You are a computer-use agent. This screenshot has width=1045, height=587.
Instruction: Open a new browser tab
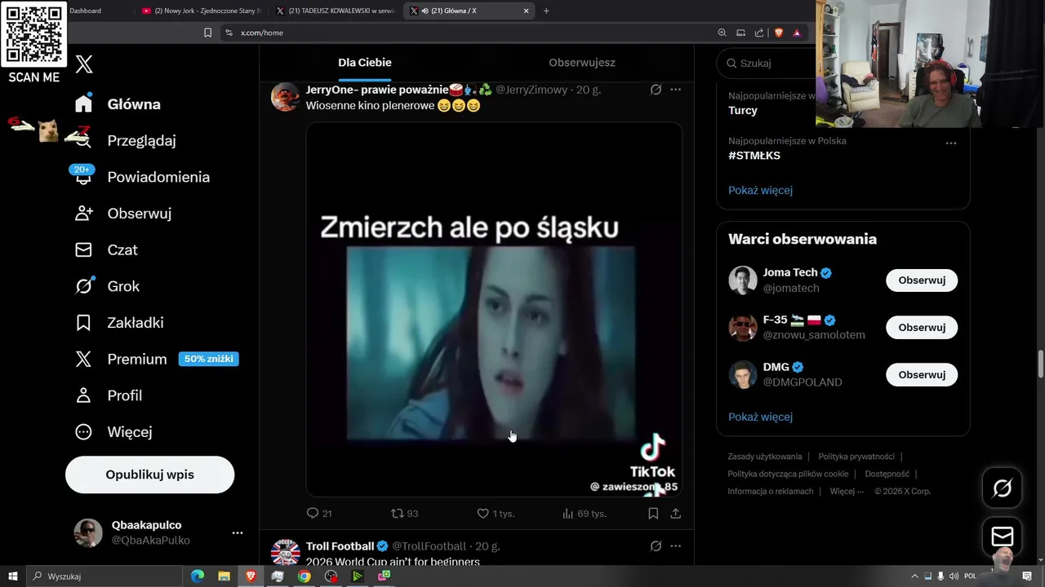coord(546,11)
